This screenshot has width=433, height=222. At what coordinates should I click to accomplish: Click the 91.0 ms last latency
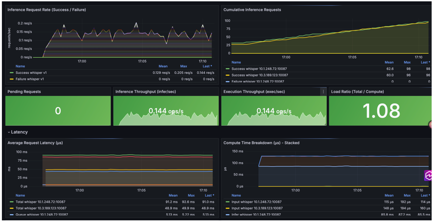(x=208, y=202)
